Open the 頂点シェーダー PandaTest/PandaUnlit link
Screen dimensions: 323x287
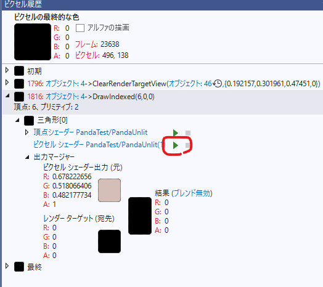coord(91,132)
